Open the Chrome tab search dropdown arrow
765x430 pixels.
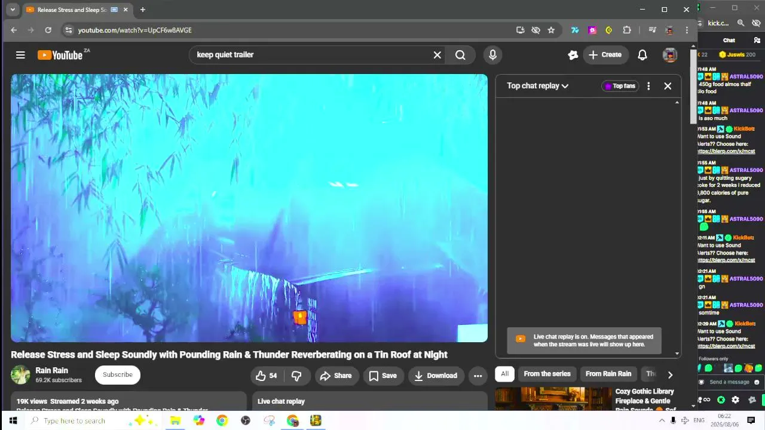click(x=13, y=10)
